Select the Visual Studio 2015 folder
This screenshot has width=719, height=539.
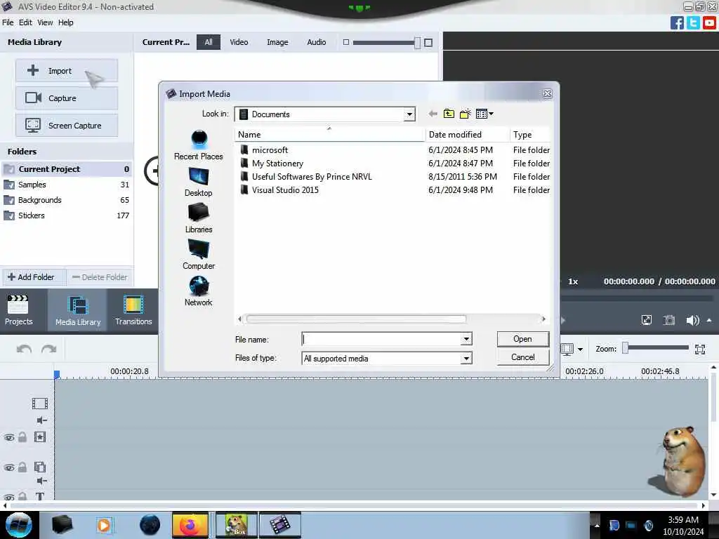coord(285,189)
